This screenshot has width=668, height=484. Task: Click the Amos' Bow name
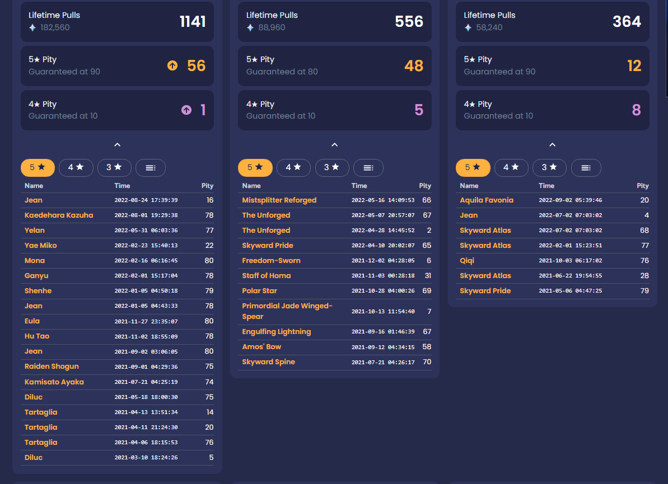(x=261, y=347)
